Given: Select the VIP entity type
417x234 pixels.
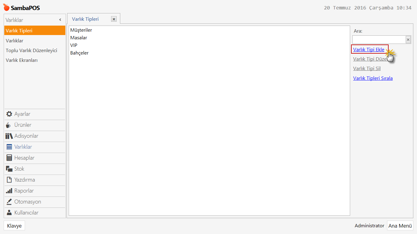Looking at the screenshot, I should click(74, 45).
